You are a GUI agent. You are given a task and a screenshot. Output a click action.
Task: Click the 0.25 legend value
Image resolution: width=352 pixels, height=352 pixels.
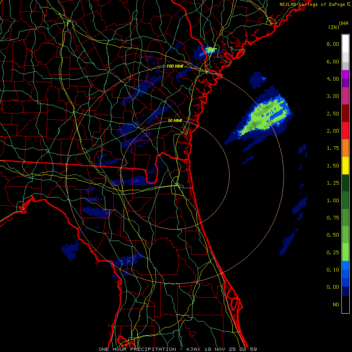(x=333, y=253)
